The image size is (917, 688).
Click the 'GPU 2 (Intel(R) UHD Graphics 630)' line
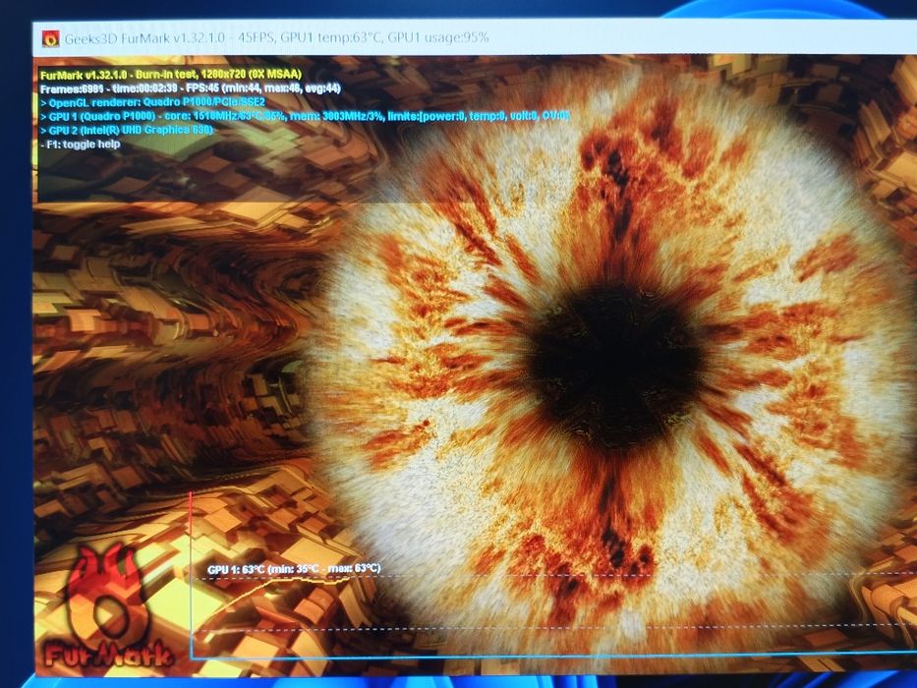pyautogui.click(x=127, y=130)
